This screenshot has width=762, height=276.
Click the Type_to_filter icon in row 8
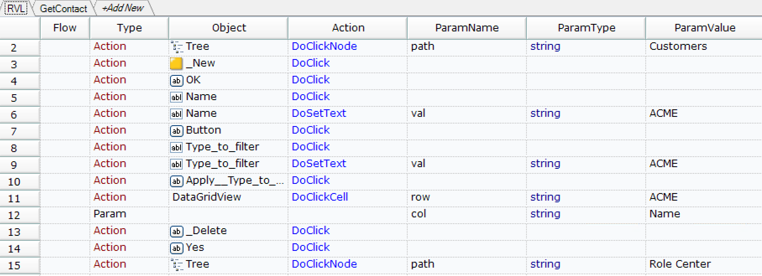pyautogui.click(x=176, y=147)
